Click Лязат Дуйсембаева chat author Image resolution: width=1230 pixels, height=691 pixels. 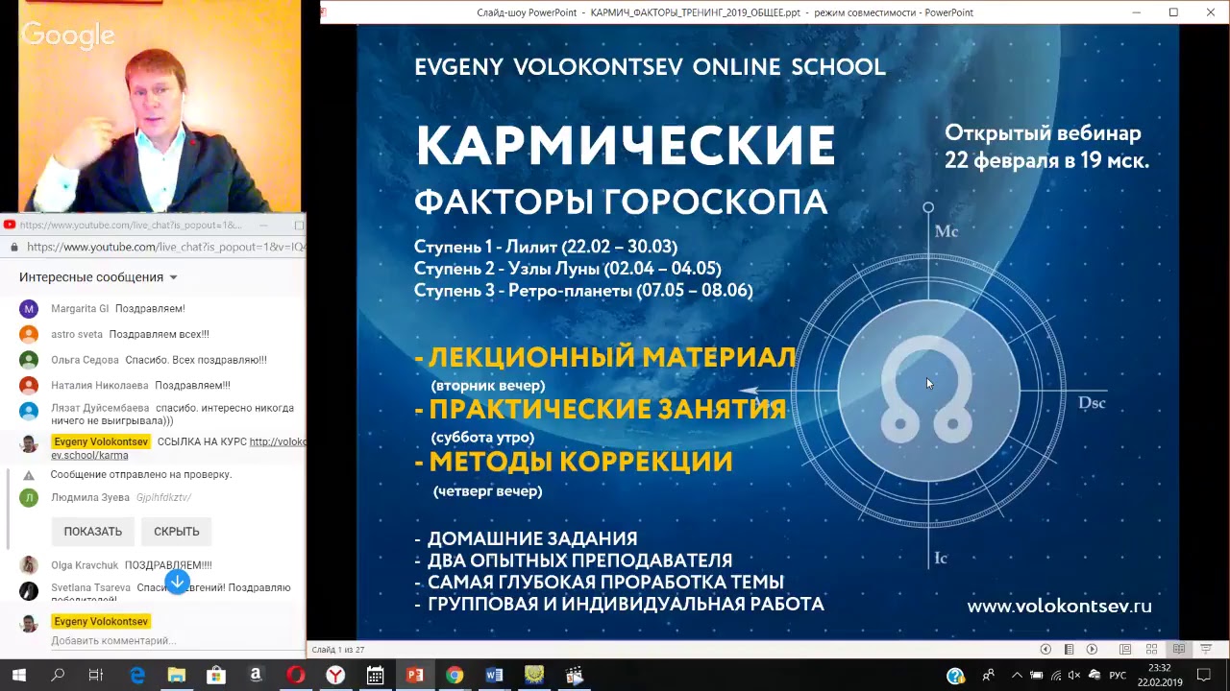[x=100, y=408]
